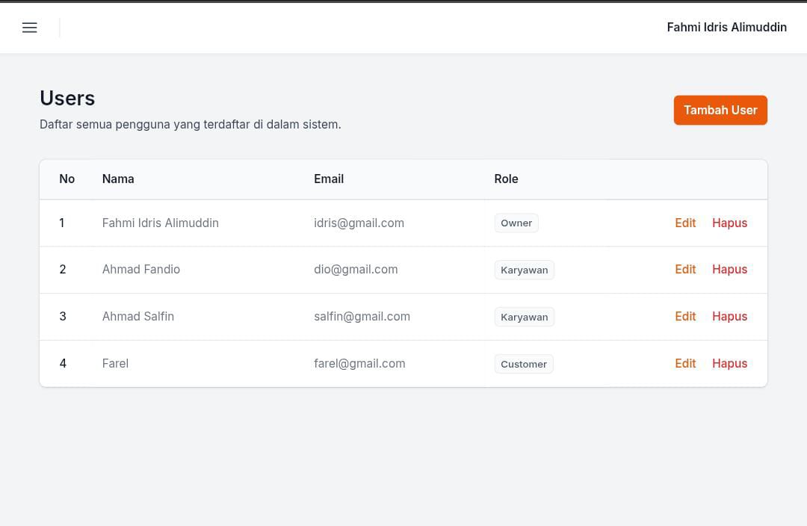The width and height of the screenshot is (807, 526).
Task: Click the Role column header
Action: coord(506,179)
